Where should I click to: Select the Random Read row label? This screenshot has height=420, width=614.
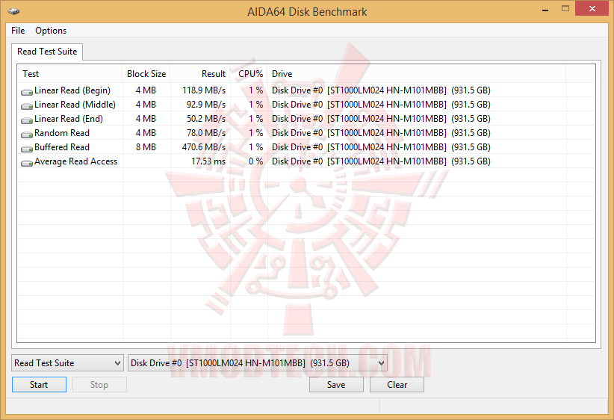click(62, 133)
